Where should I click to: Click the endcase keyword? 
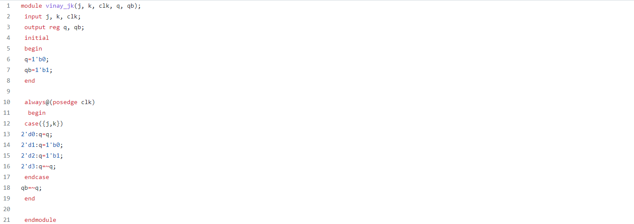click(x=36, y=177)
